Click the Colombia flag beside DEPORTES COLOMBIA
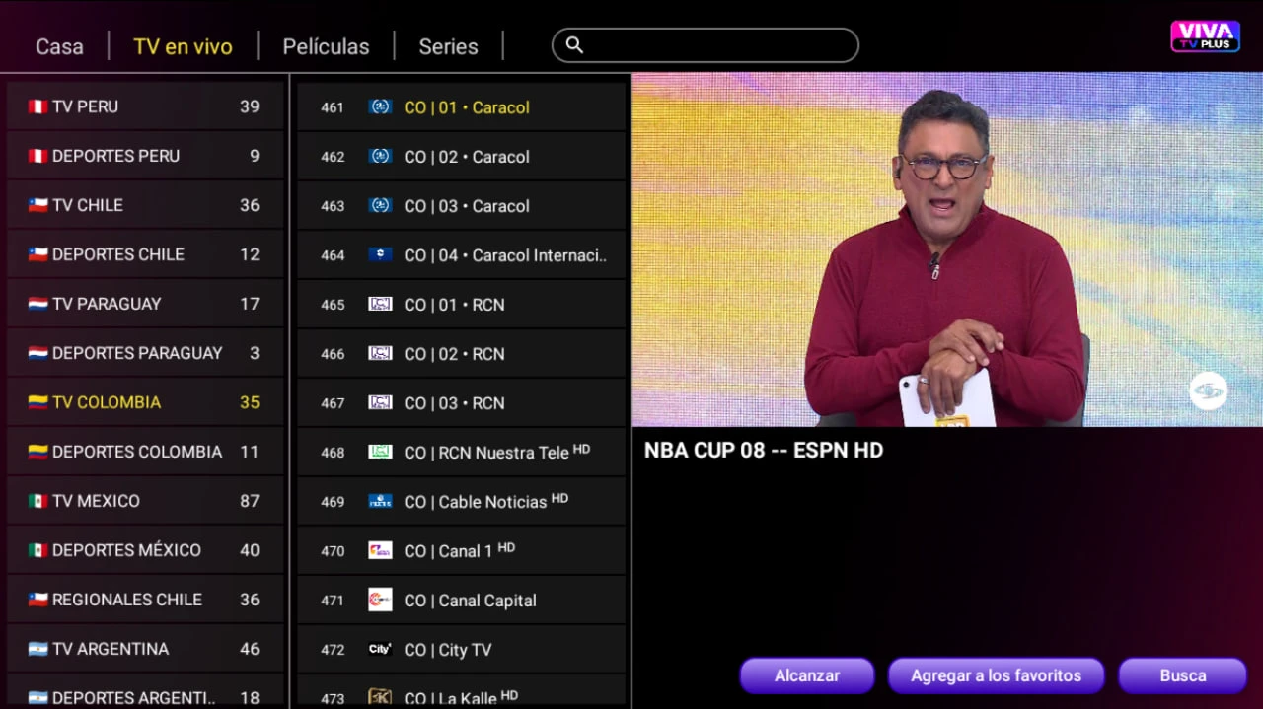Viewport: 1263px width, 709px height. [37, 452]
